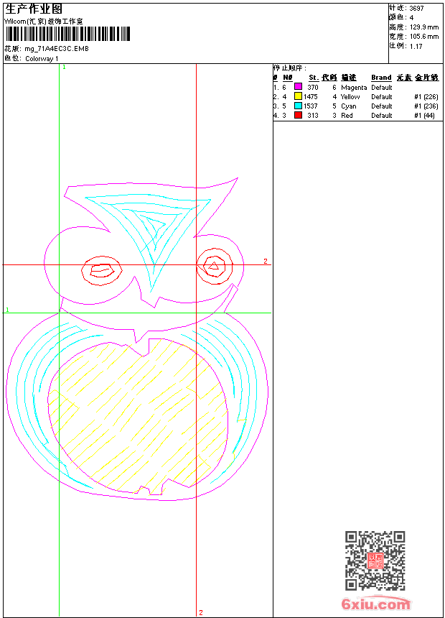Click the St. column header
445x618 pixels.
coord(314,78)
